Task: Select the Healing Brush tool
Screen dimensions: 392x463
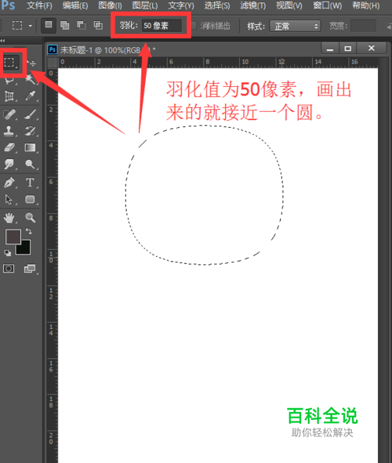Action: (9, 114)
